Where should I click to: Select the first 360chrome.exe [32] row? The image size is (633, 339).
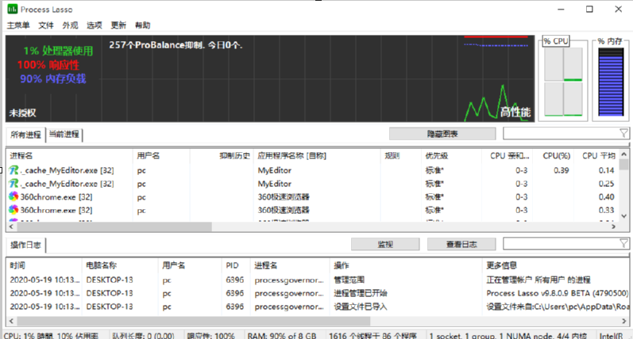[312, 197]
